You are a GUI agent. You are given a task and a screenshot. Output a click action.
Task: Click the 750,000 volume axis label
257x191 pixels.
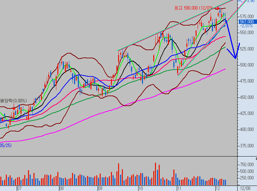[246, 165]
